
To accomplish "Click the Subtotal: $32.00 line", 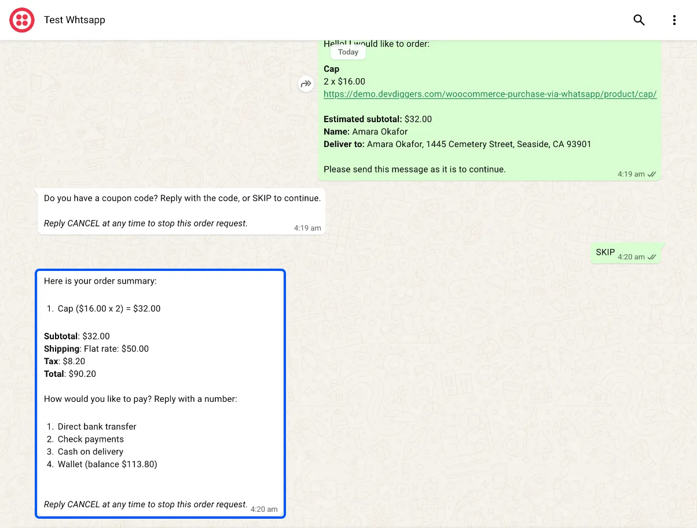I will [x=77, y=336].
